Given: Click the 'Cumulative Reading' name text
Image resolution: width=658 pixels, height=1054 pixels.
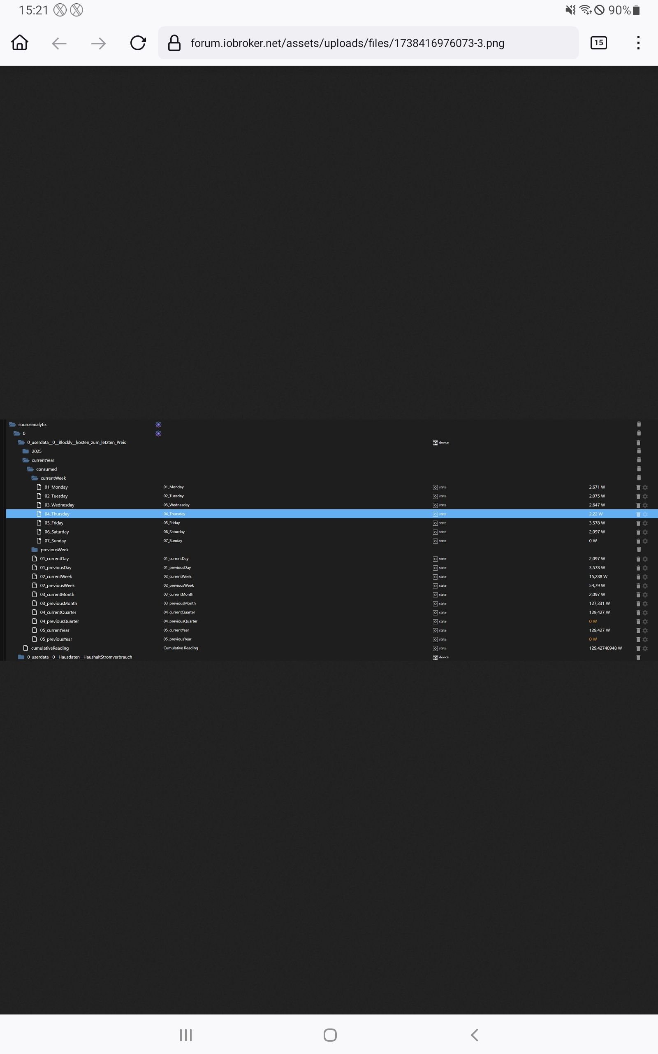Looking at the screenshot, I should coord(181,648).
